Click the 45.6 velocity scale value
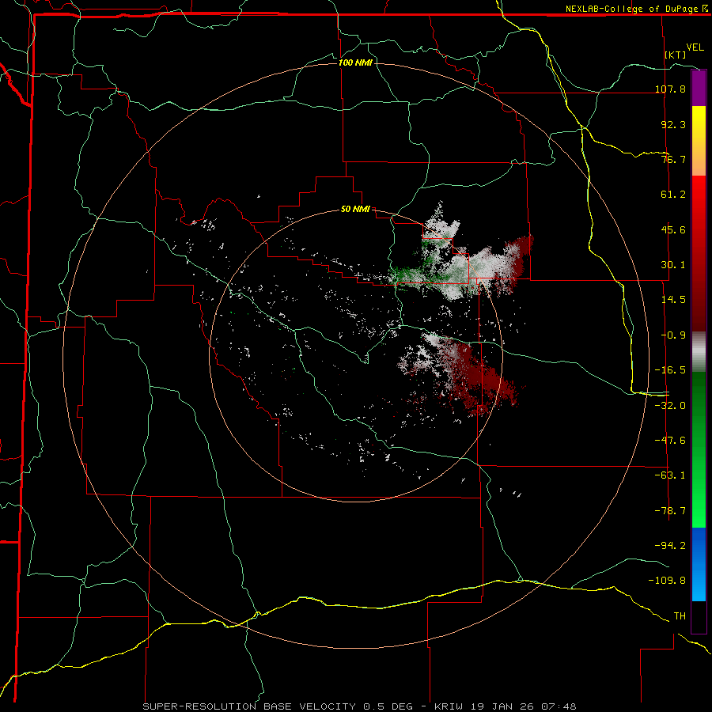Image resolution: width=712 pixels, height=712 pixels. (673, 229)
